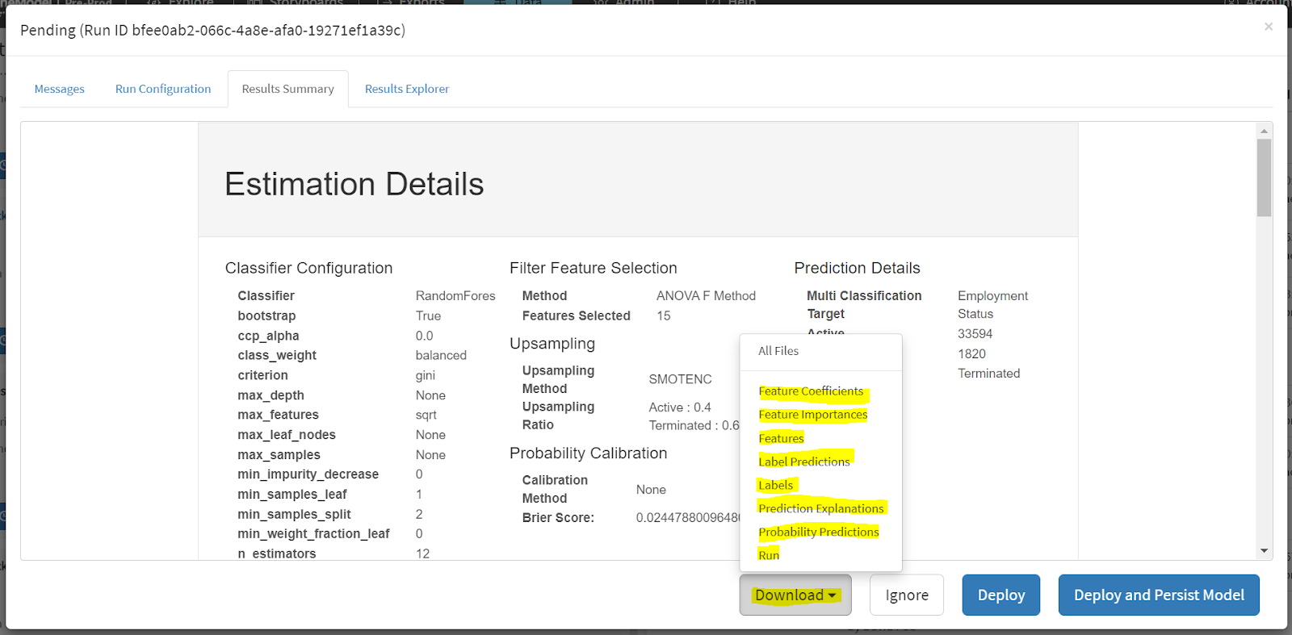Choose All Files from download menu

click(x=778, y=351)
